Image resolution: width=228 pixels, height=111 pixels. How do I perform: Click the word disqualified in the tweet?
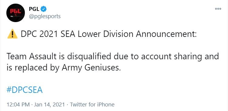click(x=89, y=57)
